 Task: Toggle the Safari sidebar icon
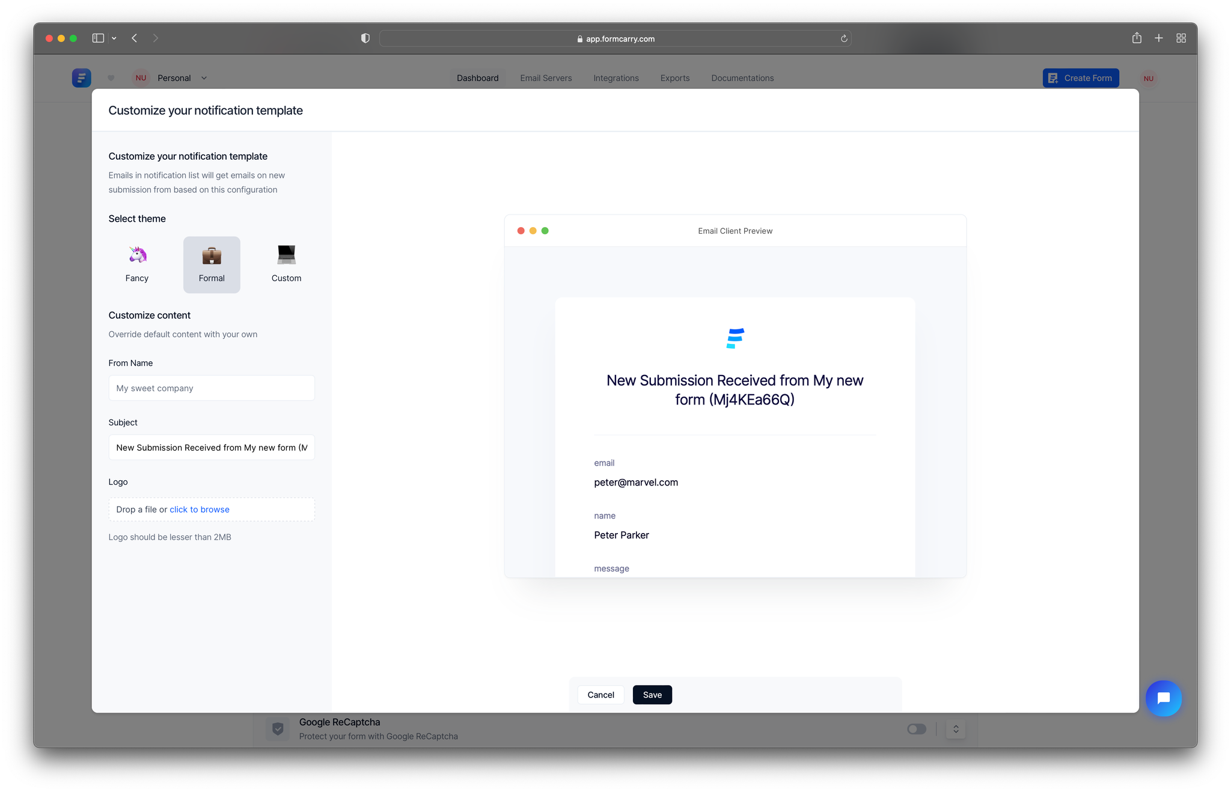tap(97, 38)
